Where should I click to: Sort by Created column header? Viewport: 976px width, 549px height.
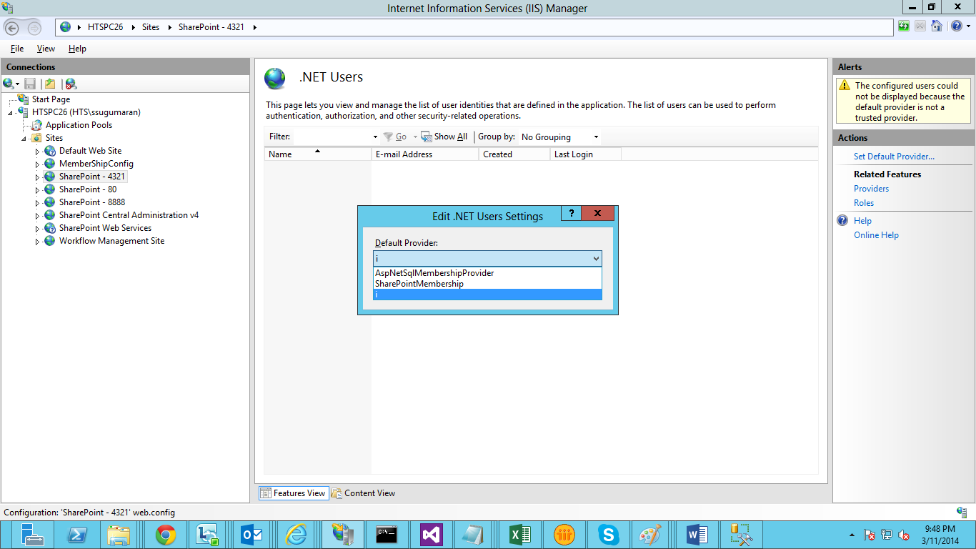514,154
